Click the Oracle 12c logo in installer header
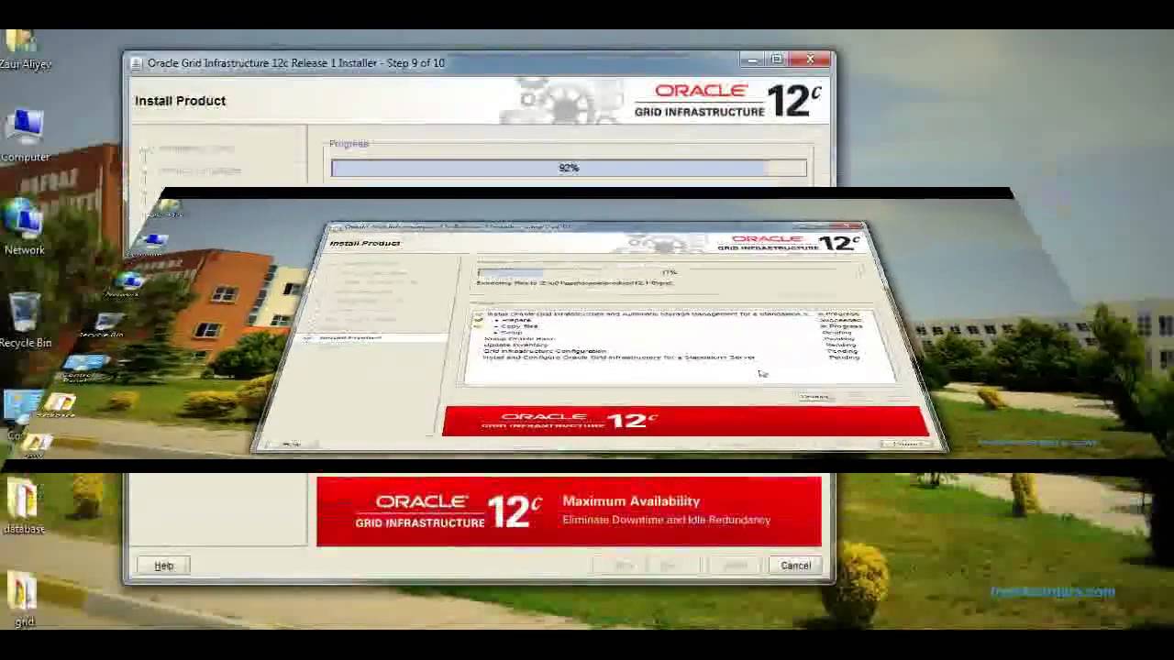This screenshot has width=1174, height=660. coord(728,101)
